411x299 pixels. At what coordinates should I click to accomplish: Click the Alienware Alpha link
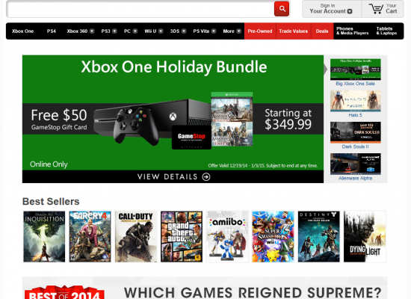click(x=355, y=179)
